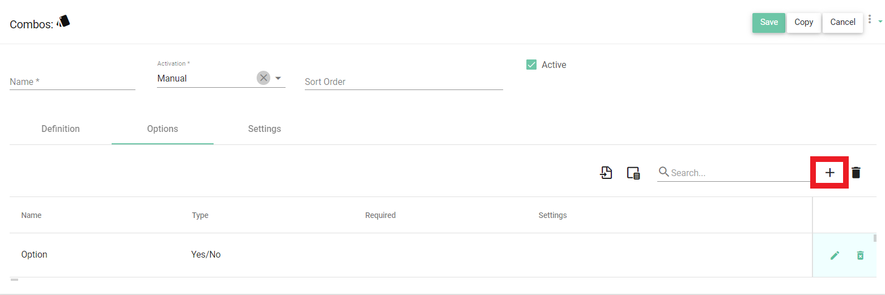This screenshot has width=885, height=295.
Task: Expand the small green arrow beside Cancel
Action: coord(880,22)
